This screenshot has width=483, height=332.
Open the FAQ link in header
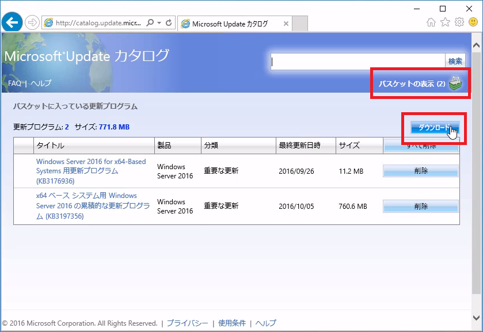14,83
